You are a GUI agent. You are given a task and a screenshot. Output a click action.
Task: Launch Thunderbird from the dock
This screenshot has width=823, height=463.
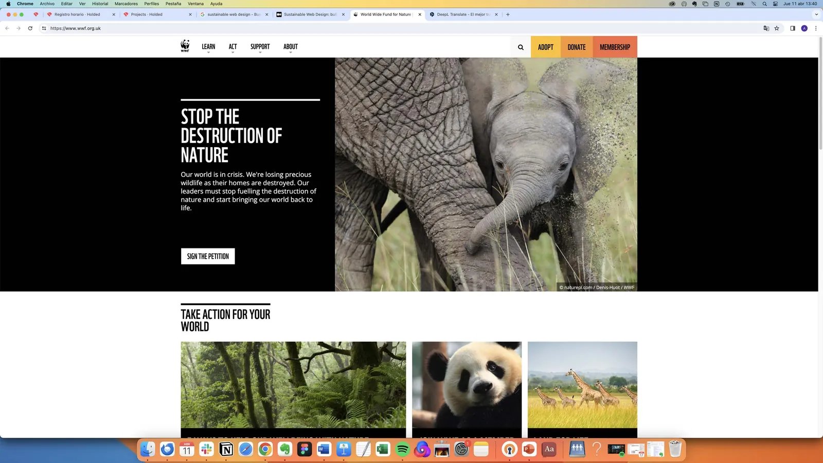pos(167,449)
